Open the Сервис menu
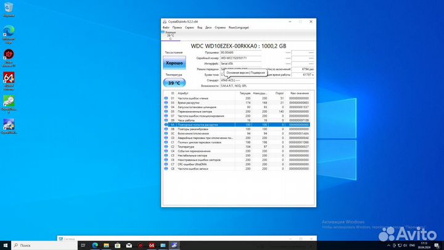Viewport: 444px width, 250px height. coord(189,28)
